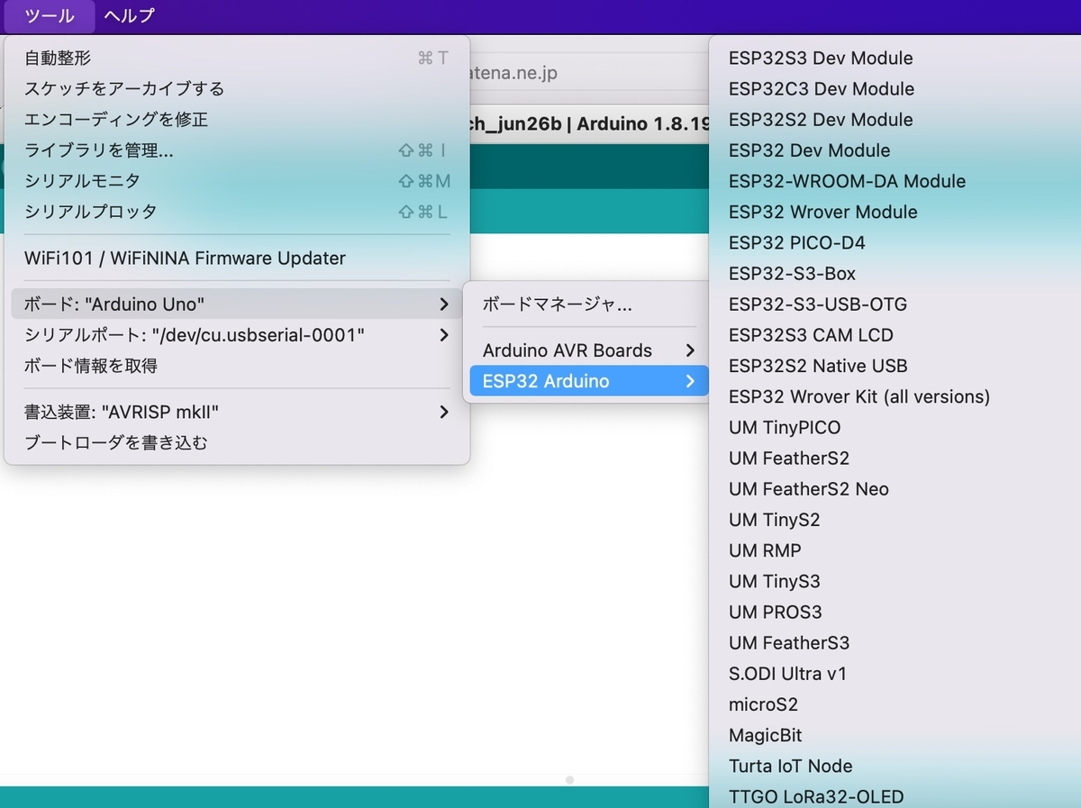Expand the ボード: "Arduino Uno" submenu arrow
This screenshot has height=808, width=1081.
[443, 304]
